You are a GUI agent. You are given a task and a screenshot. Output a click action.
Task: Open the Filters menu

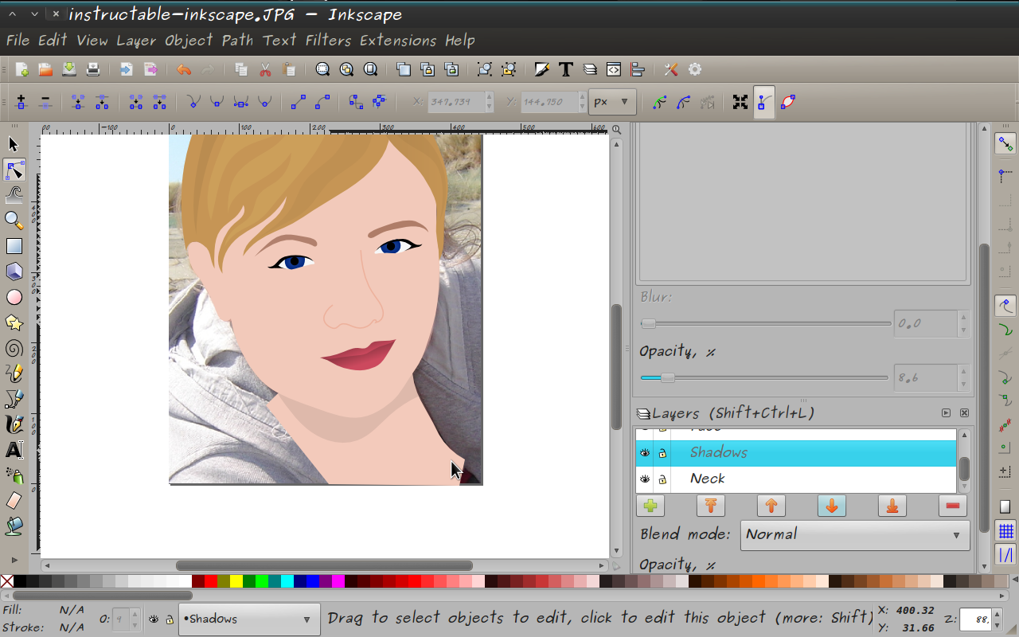(x=326, y=40)
